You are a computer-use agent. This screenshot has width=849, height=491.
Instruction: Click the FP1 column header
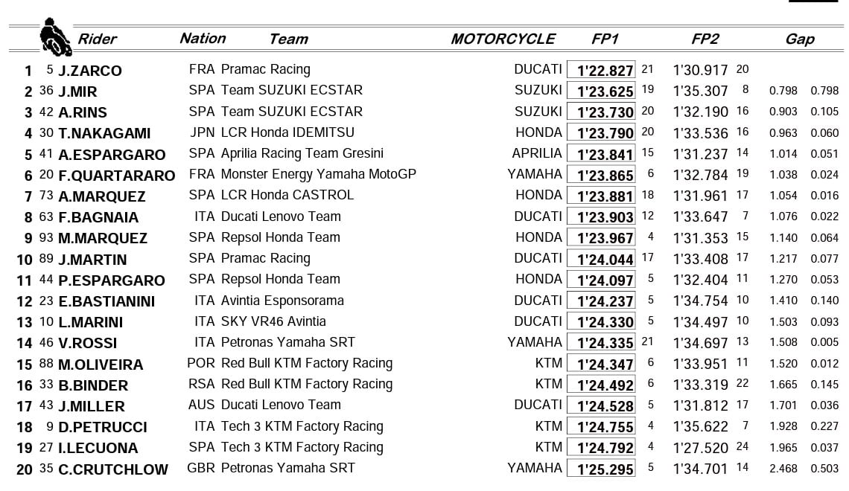click(604, 39)
